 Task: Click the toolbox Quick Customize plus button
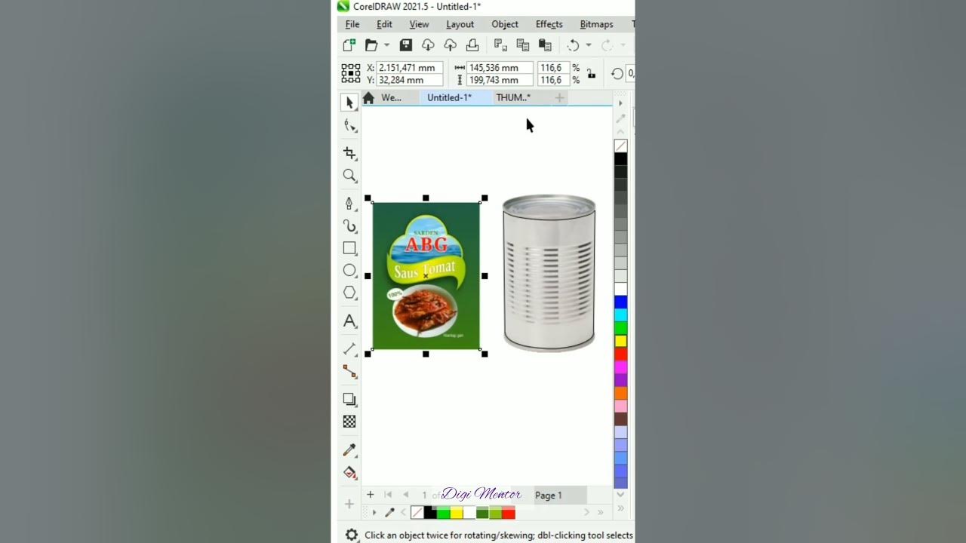(349, 504)
